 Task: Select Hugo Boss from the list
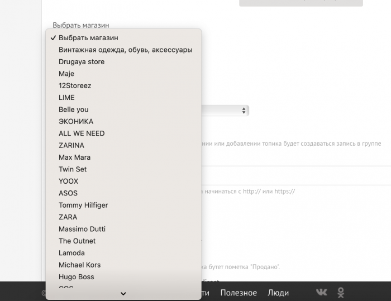123,277
